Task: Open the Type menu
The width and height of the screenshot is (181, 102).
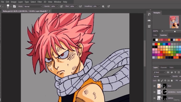Action: [27, 2]
